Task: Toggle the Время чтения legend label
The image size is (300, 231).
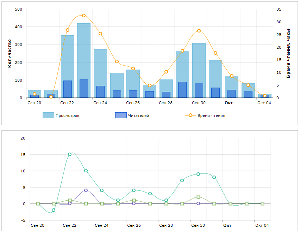Action: click(x=211, y=115)
